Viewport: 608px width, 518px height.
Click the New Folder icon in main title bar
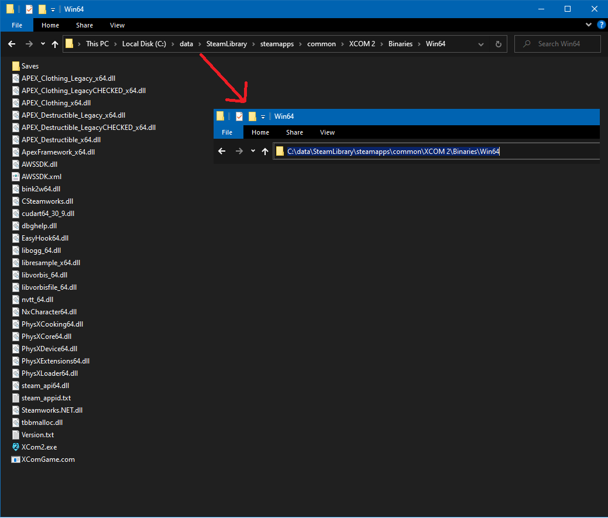(42, 9)
